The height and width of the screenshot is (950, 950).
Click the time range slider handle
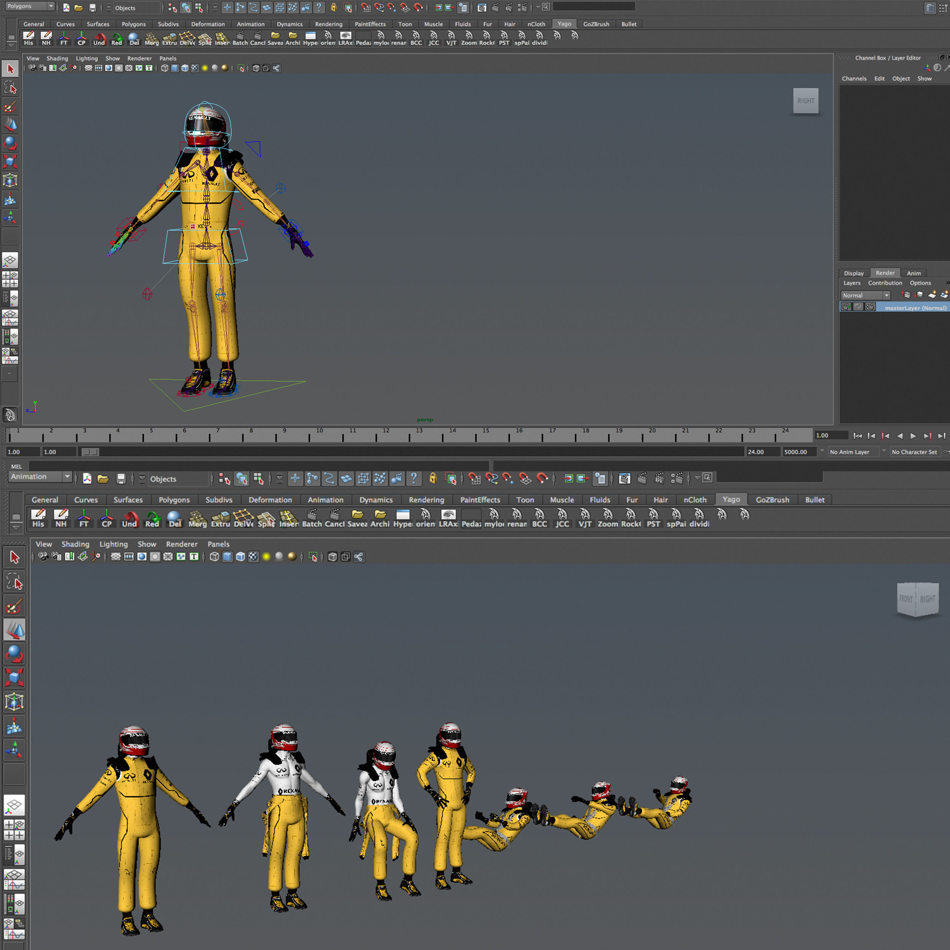(x=90, y=452)
